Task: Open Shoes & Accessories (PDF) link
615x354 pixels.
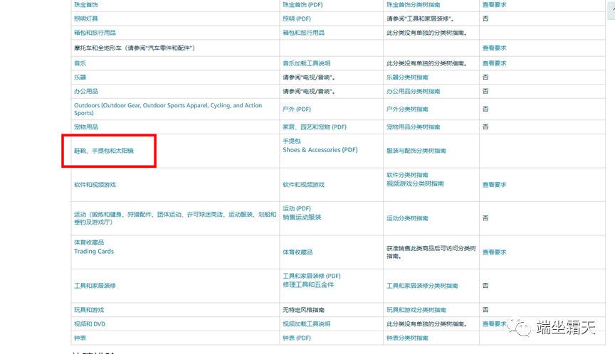Action: click(x=320, y=149)
